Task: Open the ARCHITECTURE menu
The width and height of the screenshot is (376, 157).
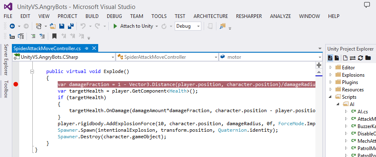Action: [x=211, y=16]
